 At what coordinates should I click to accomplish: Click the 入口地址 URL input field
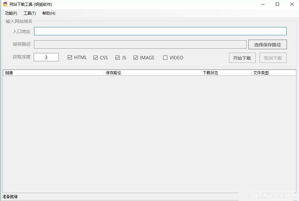pos(161,31)
